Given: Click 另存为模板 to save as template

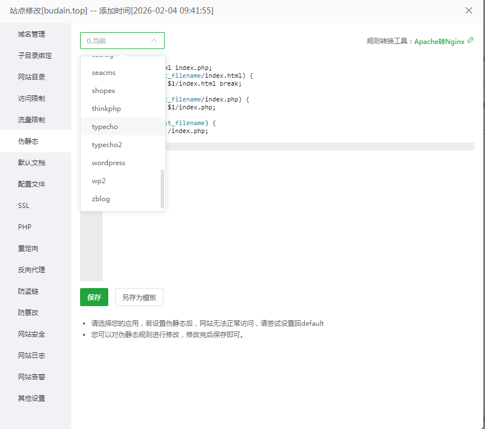Looking at the screenshot, I should point(139,297).
